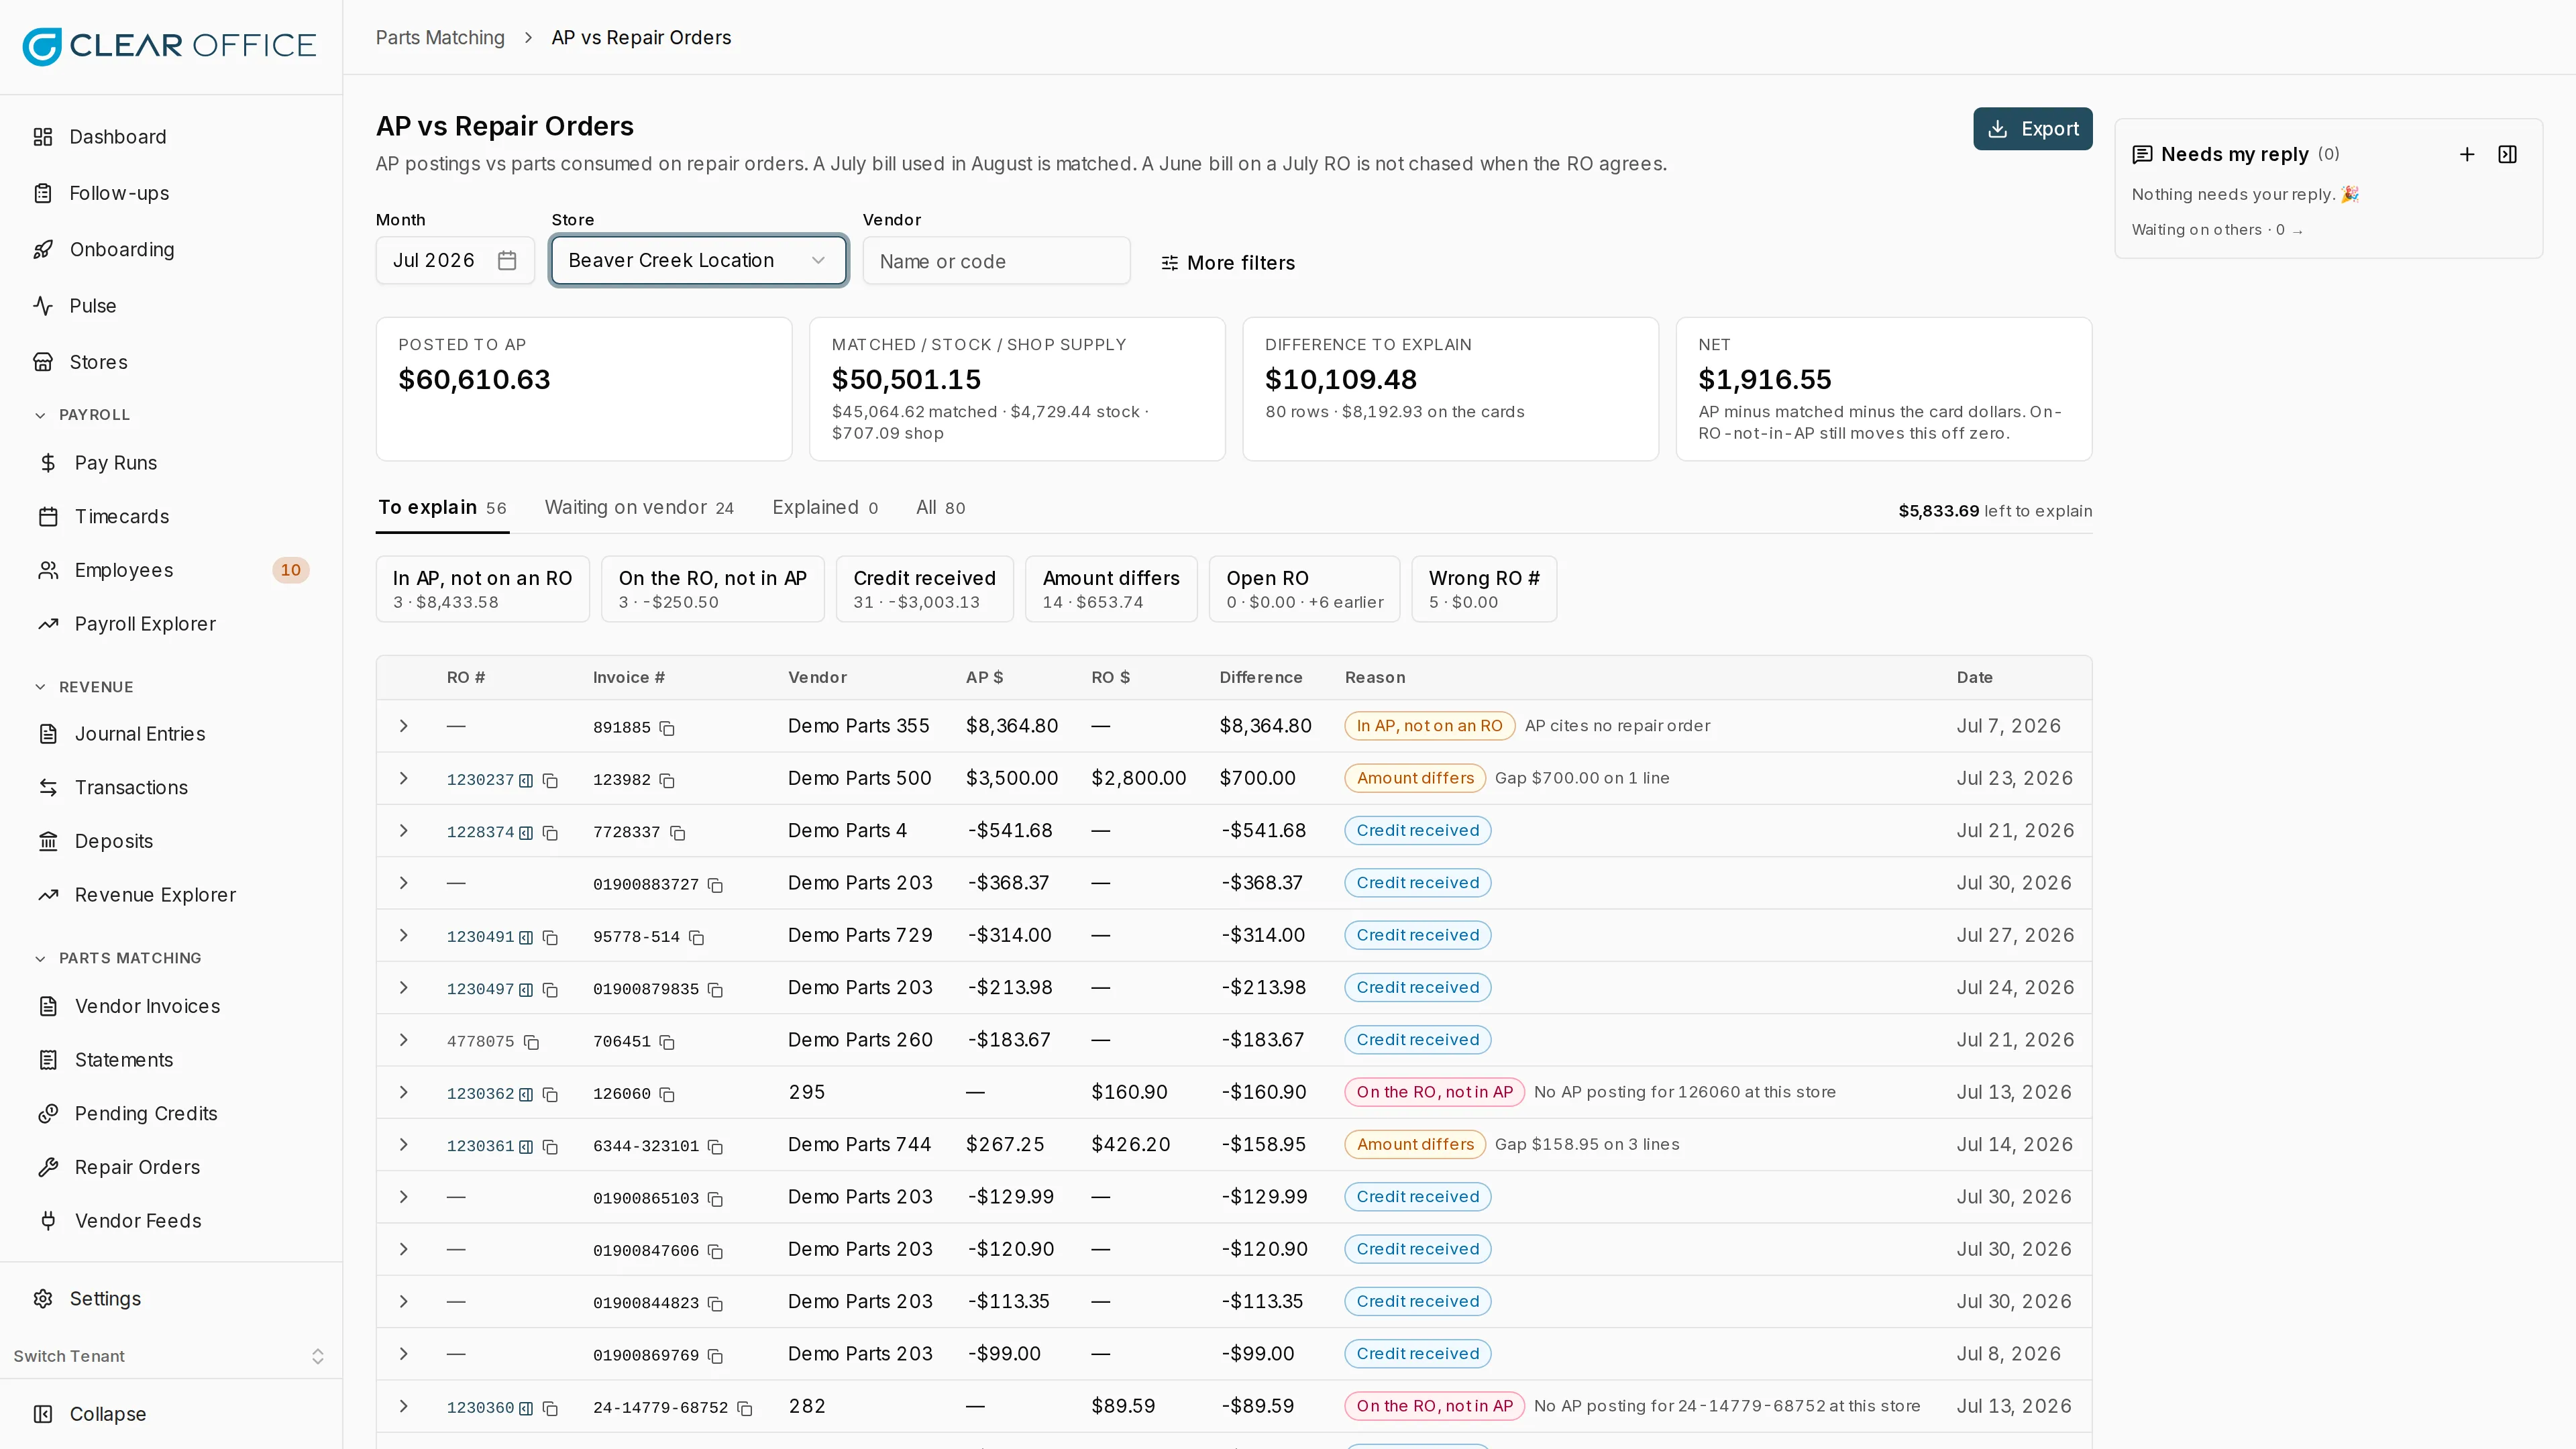Viewport: 2576px width, 1449px height.
Task: Copy invoice number 7728337
Action: (677, 833)
